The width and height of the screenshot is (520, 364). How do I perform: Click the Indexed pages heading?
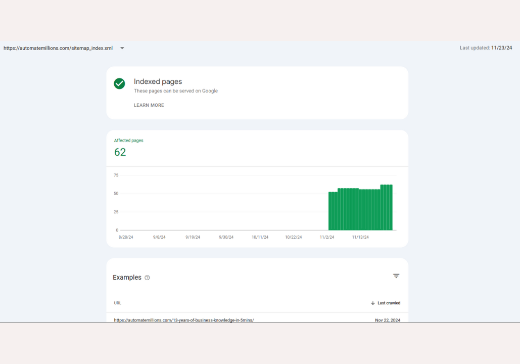(158, 81)
